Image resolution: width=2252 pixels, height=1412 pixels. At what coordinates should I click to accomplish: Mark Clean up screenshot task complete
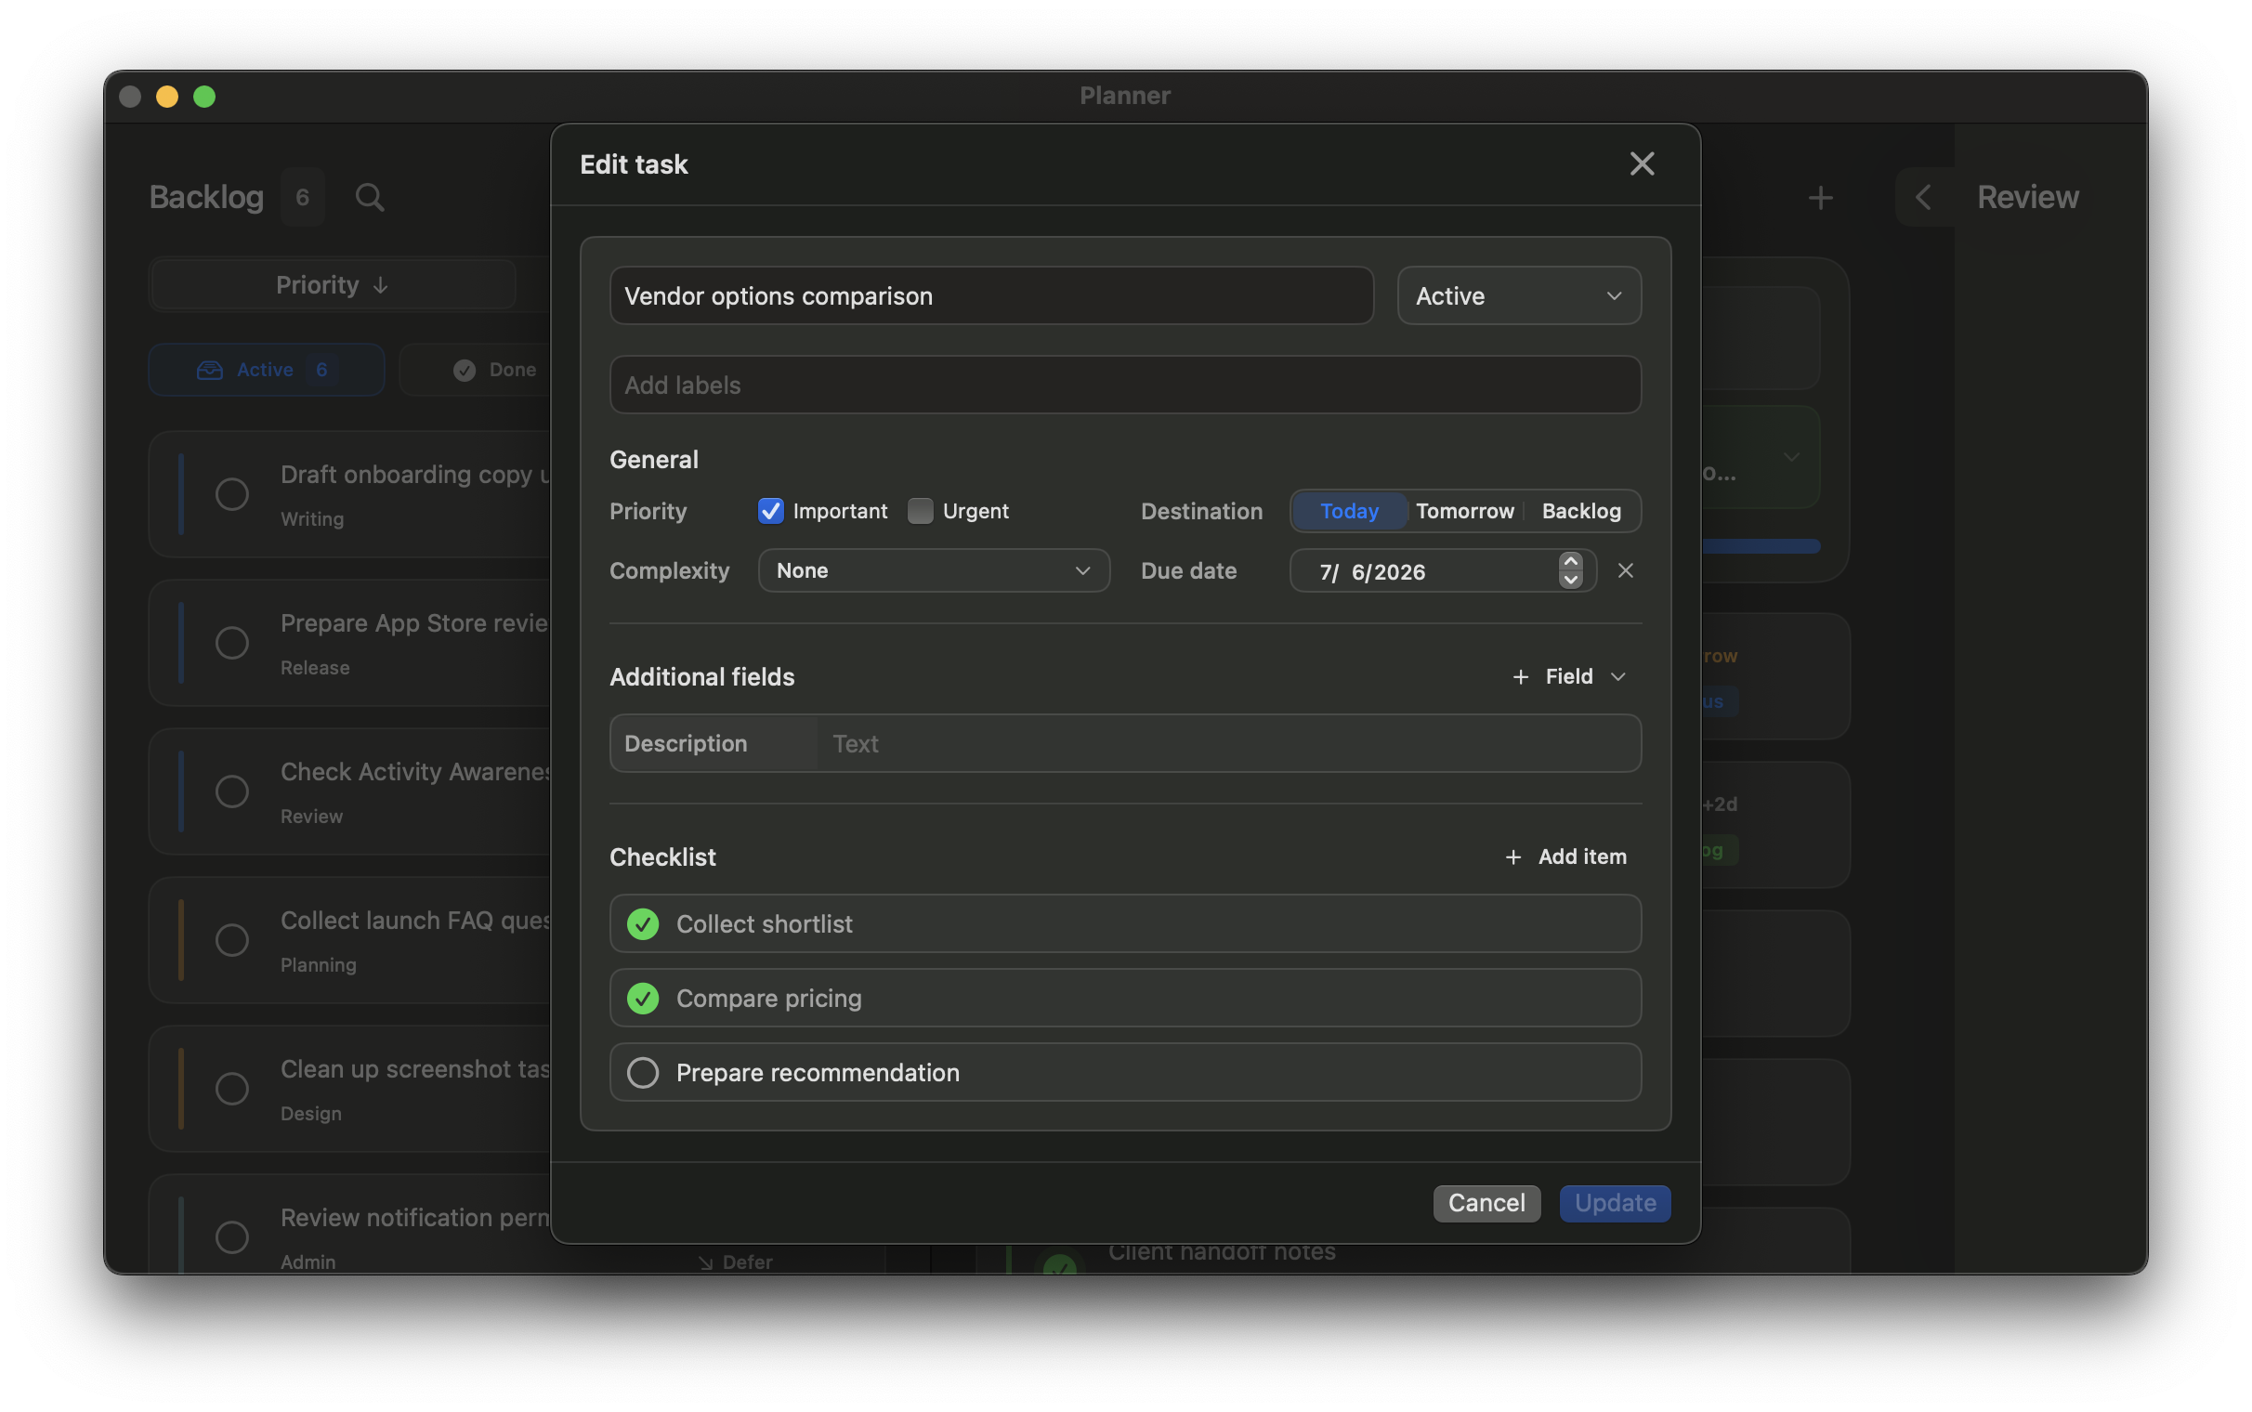231,1088
